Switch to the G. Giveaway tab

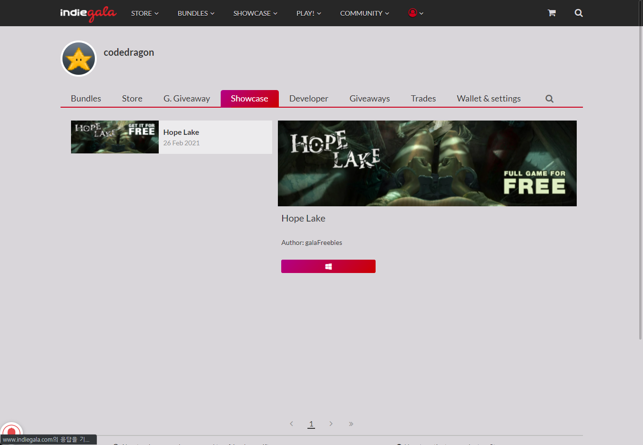pos(187,99)
